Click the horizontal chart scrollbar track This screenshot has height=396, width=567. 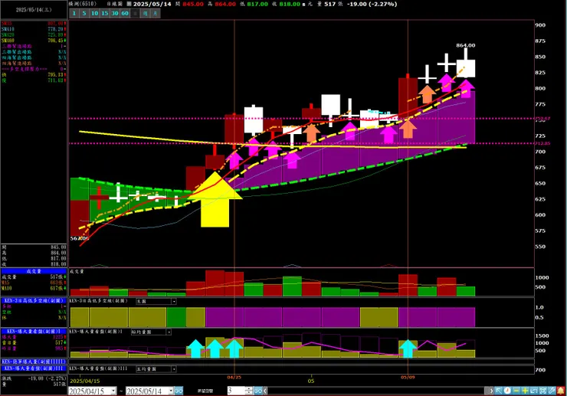click(378, 391)
